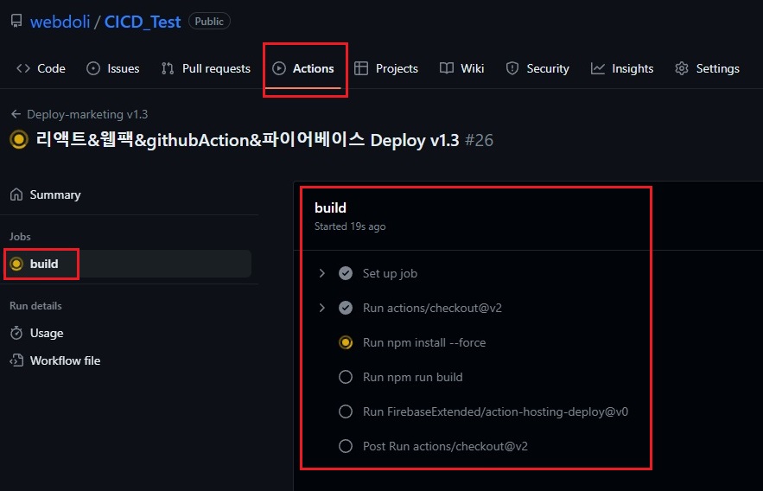
Task: Switch to the Code tab
Action: tap(41, 68)
